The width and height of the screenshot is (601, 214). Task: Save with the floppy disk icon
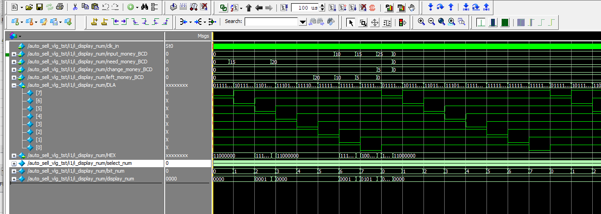tap(40, 7)
